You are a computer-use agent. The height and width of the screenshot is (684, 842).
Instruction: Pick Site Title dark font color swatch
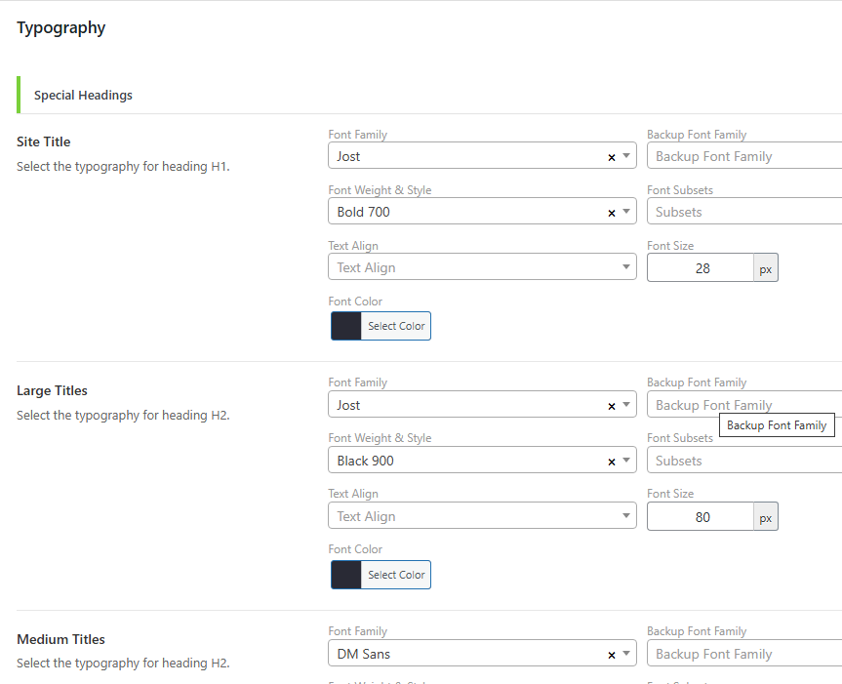[346, 326]
